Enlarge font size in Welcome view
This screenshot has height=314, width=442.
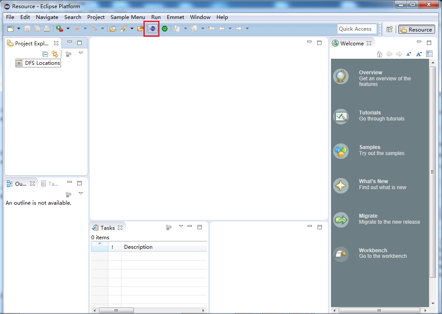[419, 54]
